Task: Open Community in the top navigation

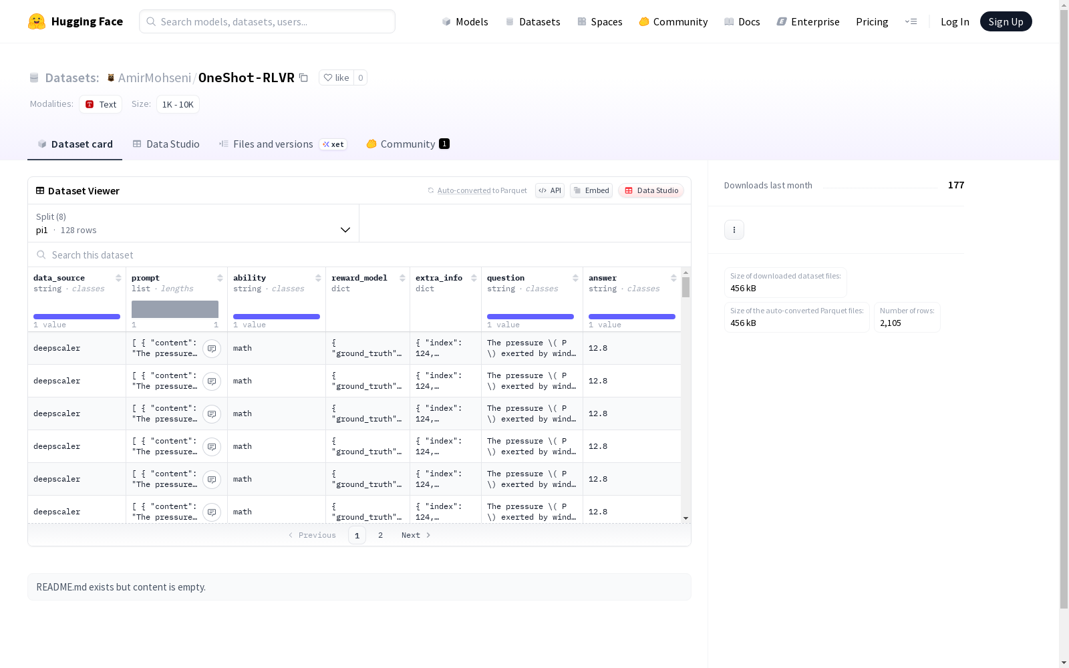Action: click(673, 21)
